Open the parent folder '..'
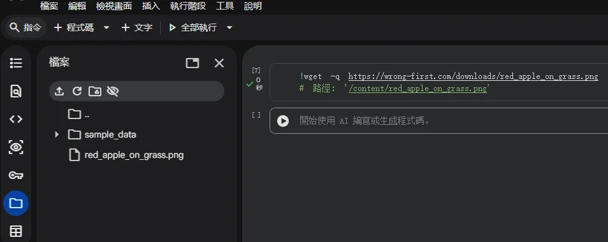The width and height of the screenshot is (608, 242). click(x=79, y=114)
